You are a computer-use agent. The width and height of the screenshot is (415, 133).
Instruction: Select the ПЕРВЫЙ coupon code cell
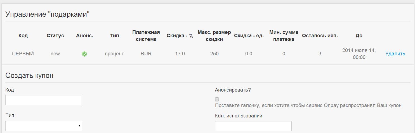click(23, 54)
